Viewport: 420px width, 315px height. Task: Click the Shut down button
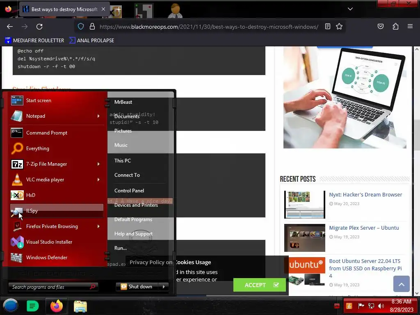137,287
